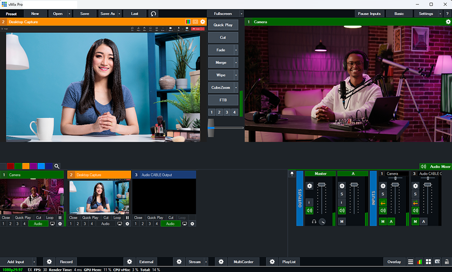
Task: Toggle Audio on the Desktop Capture input
Action: pyautogui.click(x=105, y=224)
